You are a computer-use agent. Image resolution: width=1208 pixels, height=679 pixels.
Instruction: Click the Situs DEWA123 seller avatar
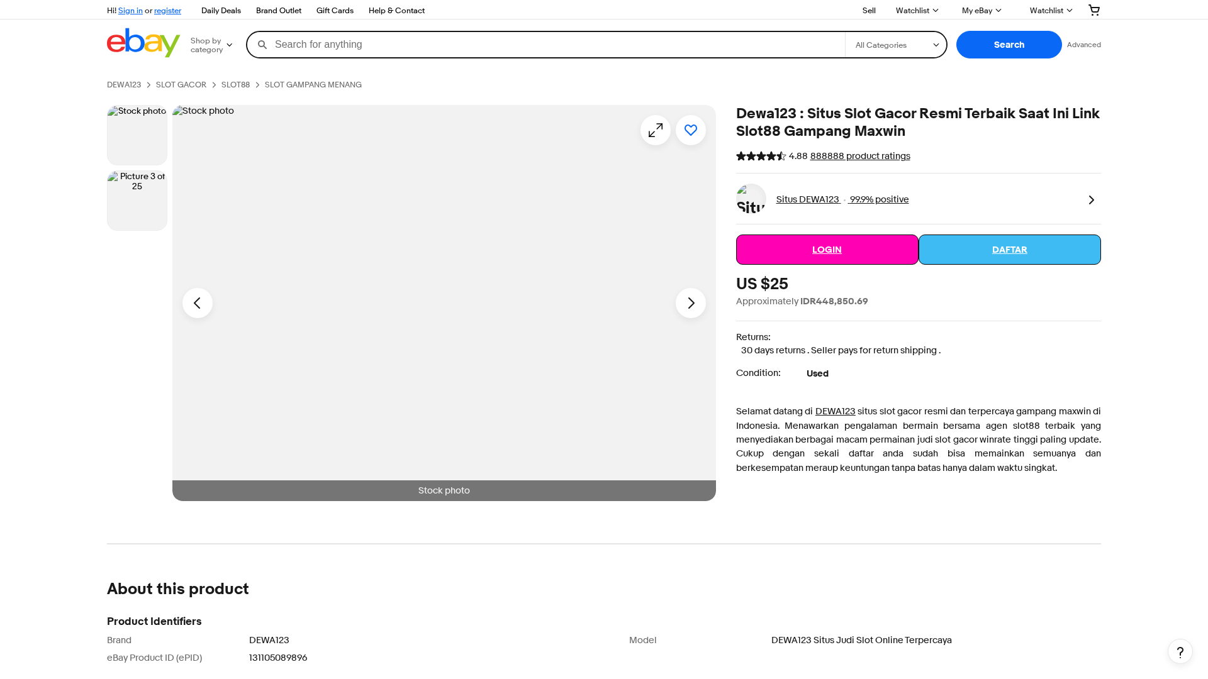751,199
